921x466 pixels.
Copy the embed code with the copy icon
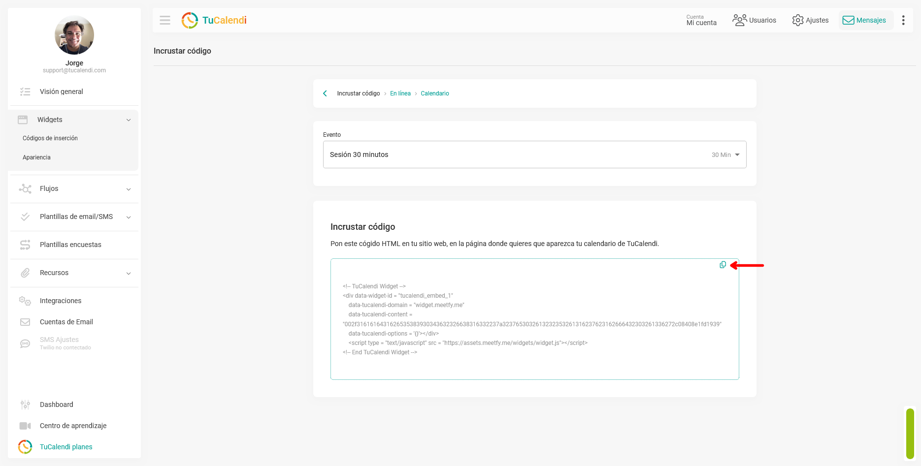pos(723,265)
